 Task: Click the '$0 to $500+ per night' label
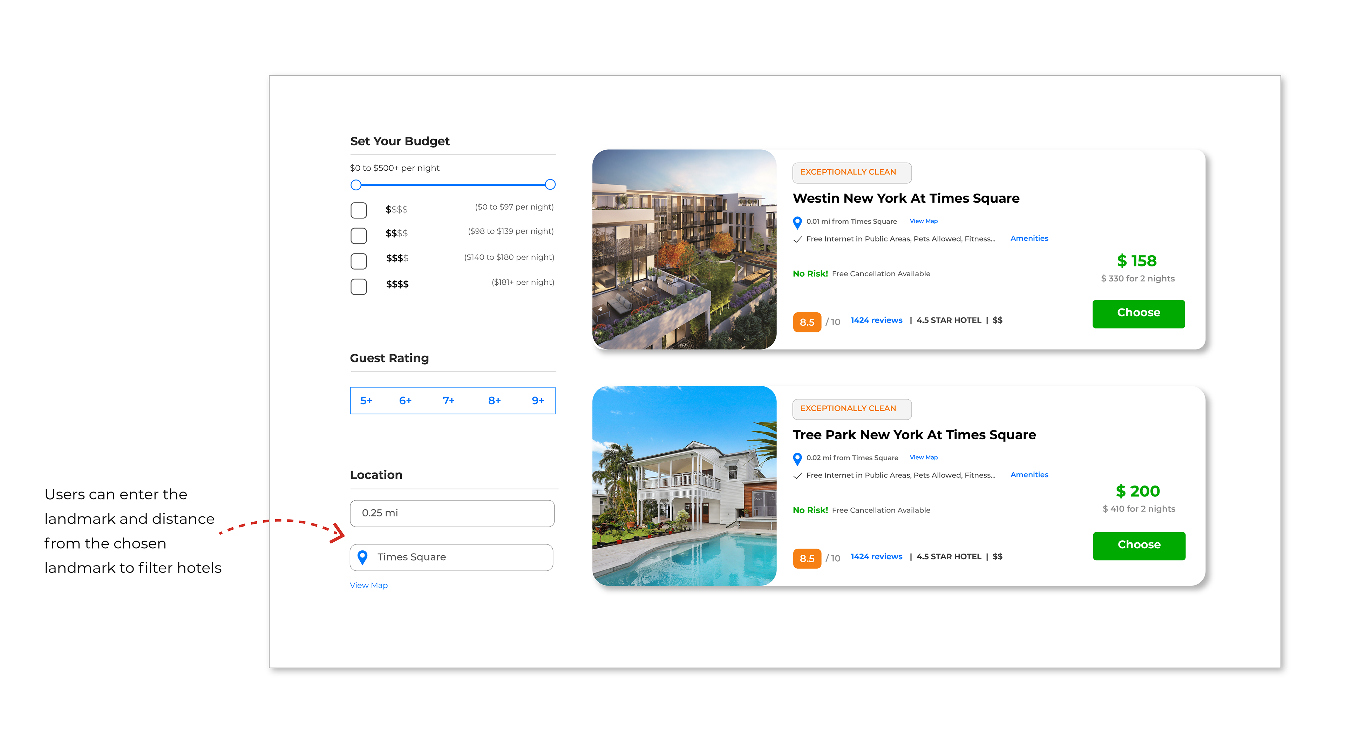[x=394, y=168]
